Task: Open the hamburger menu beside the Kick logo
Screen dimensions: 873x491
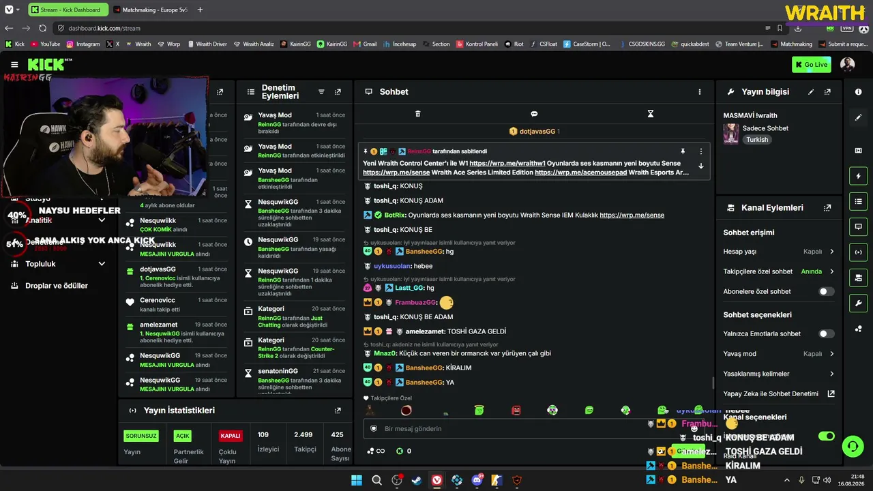Action: click(14, 65)
